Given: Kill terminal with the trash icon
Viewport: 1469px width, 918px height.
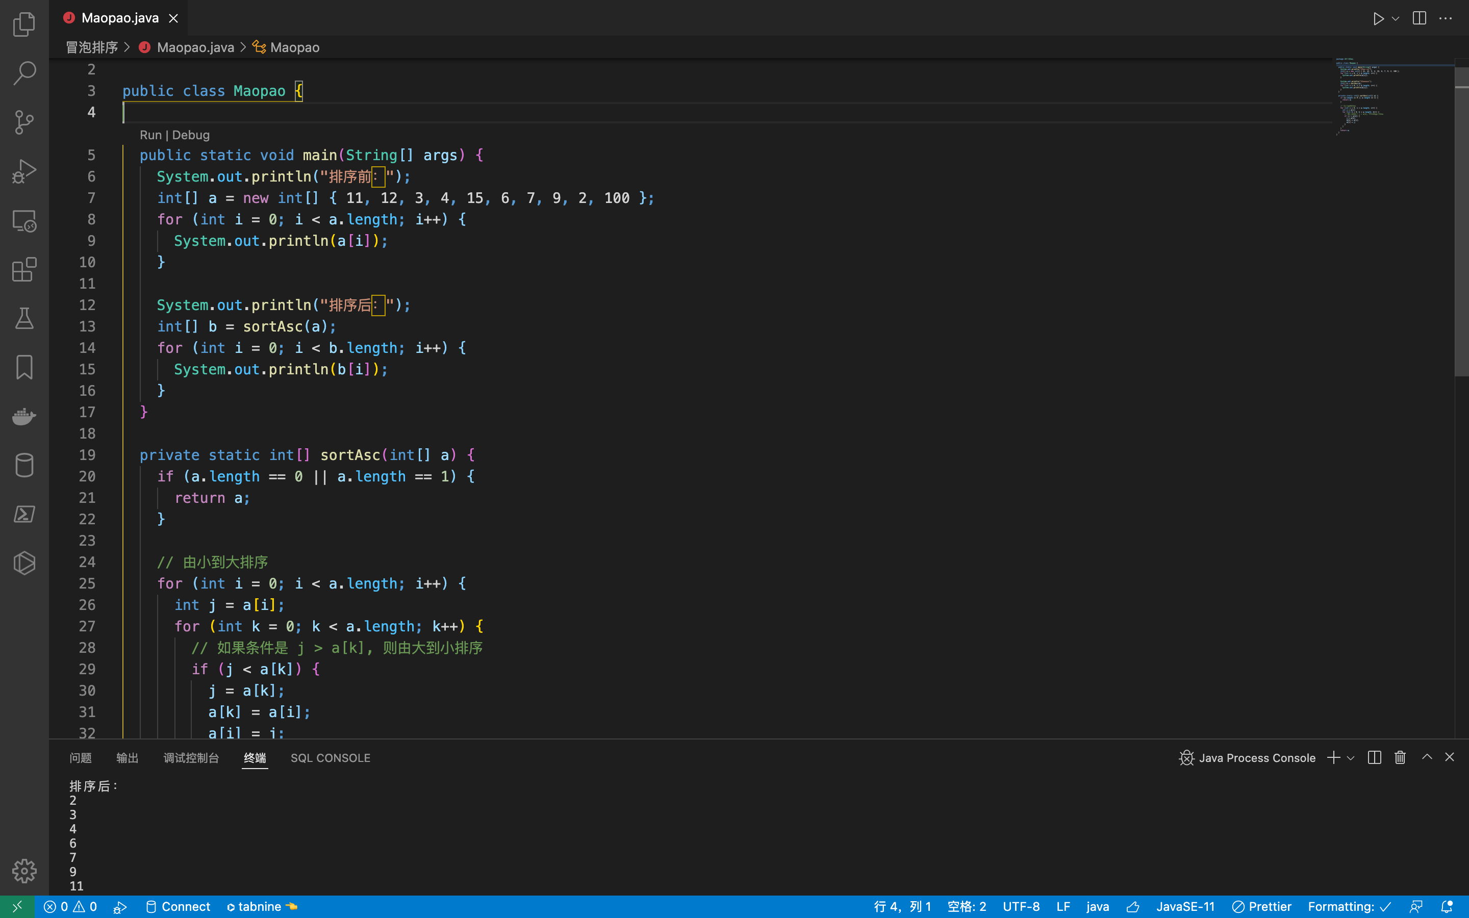Looking at the screenshot, I should click(1401, 757).
